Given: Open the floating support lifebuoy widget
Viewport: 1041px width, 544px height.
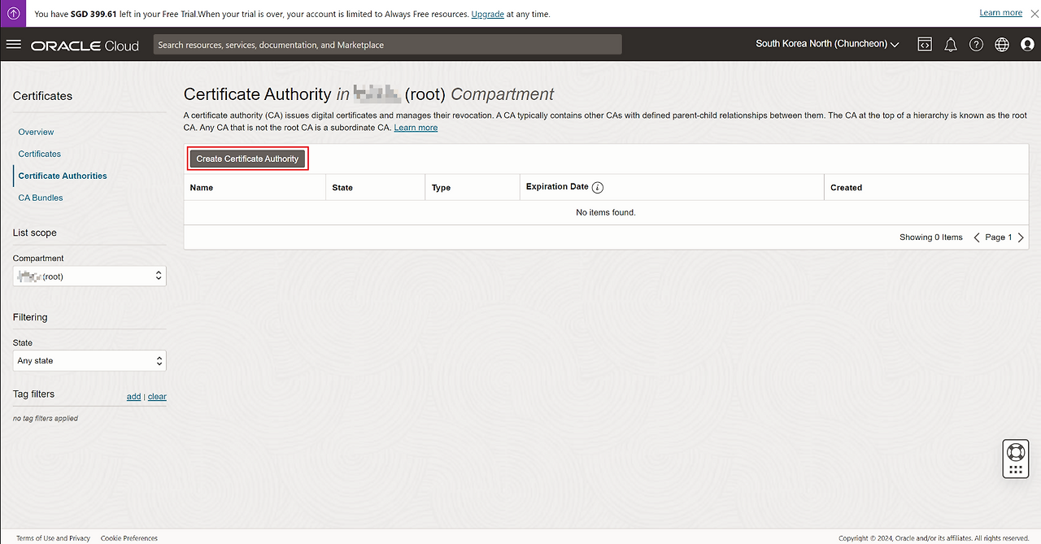Looking at the screenshot, I should click(x=1015, y=452).
